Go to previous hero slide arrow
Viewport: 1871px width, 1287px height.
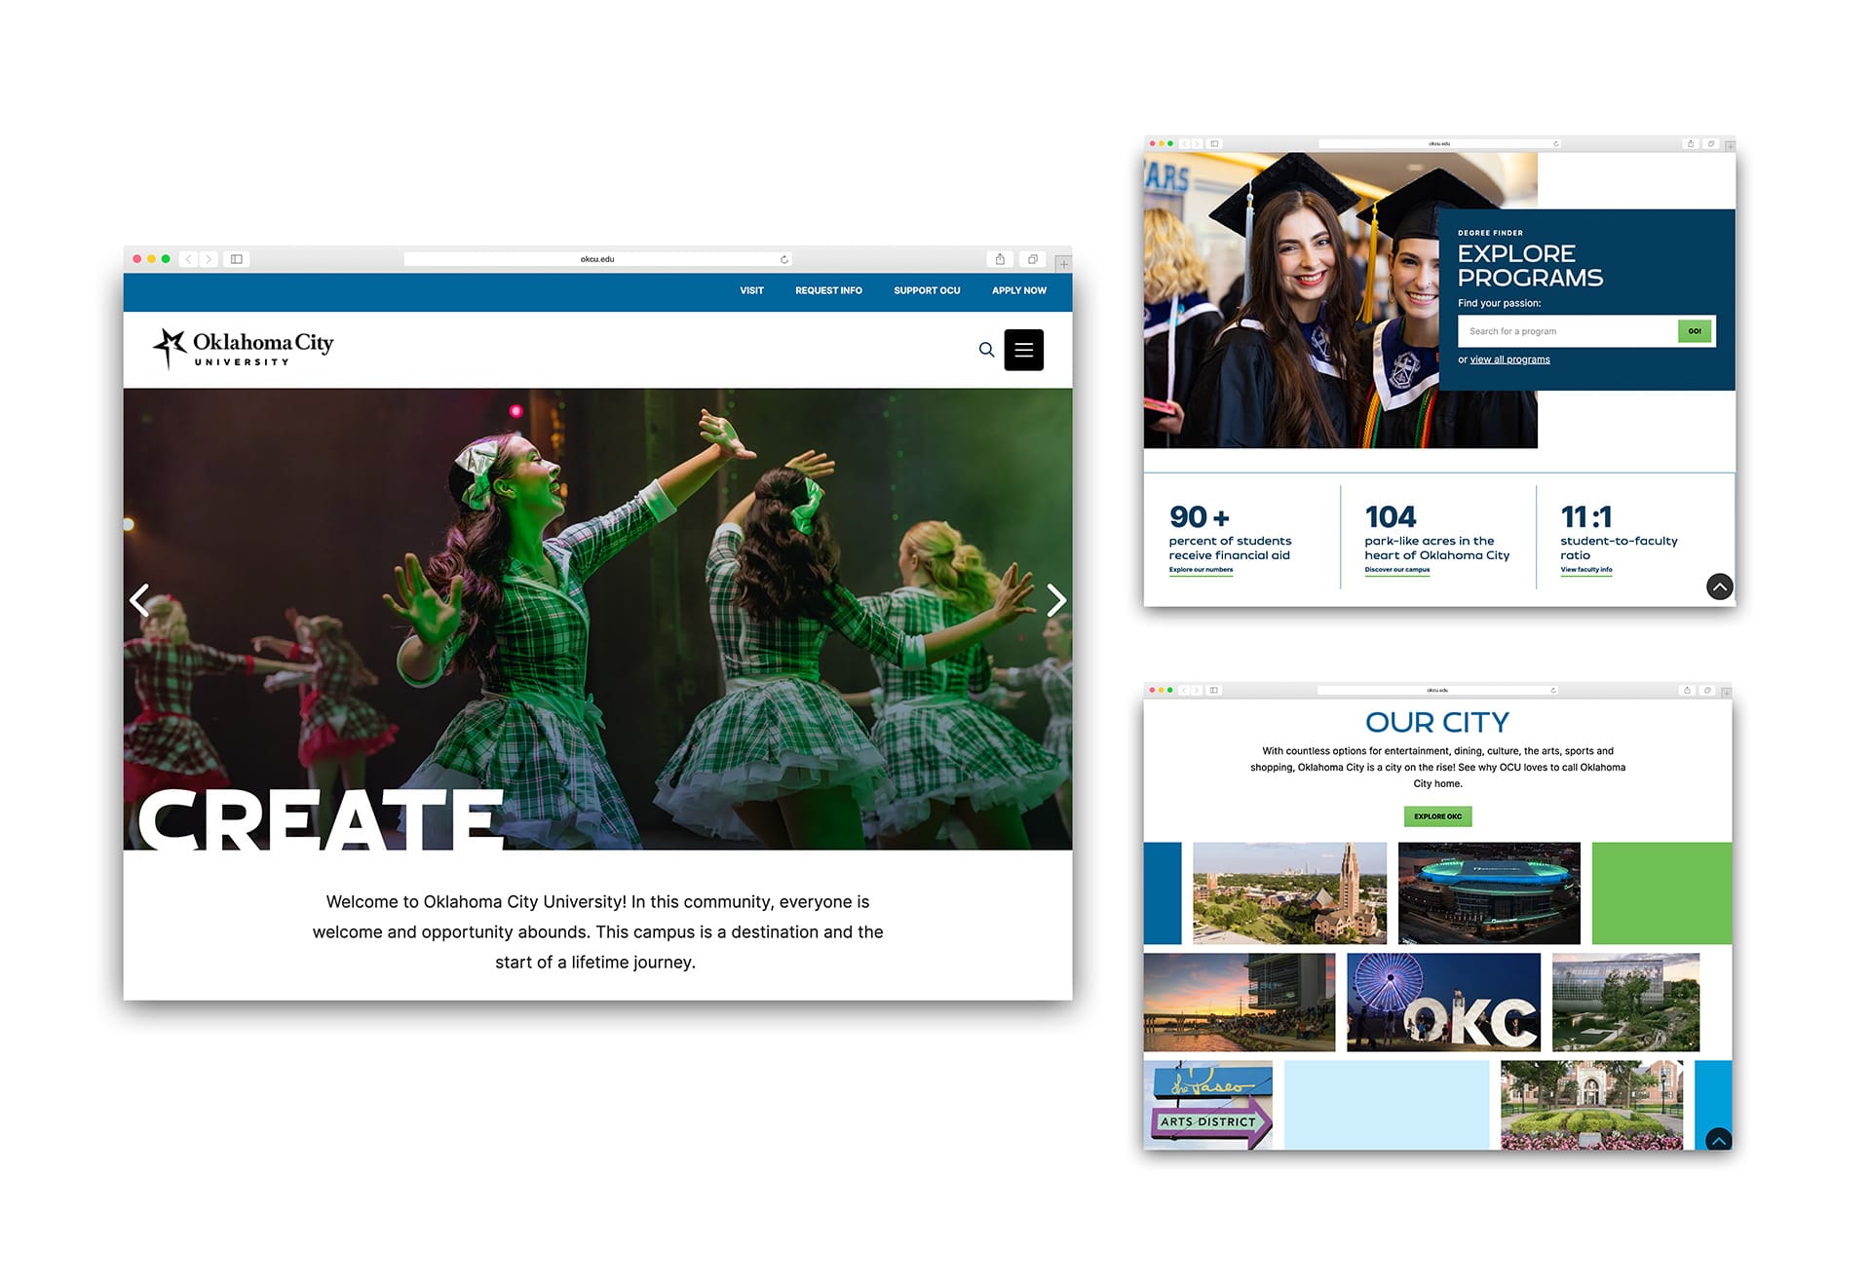tap(139, 600)
